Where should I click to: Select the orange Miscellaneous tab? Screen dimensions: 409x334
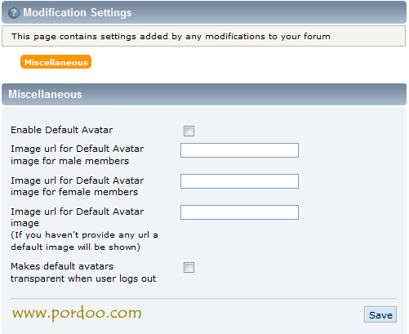(56, 62)
